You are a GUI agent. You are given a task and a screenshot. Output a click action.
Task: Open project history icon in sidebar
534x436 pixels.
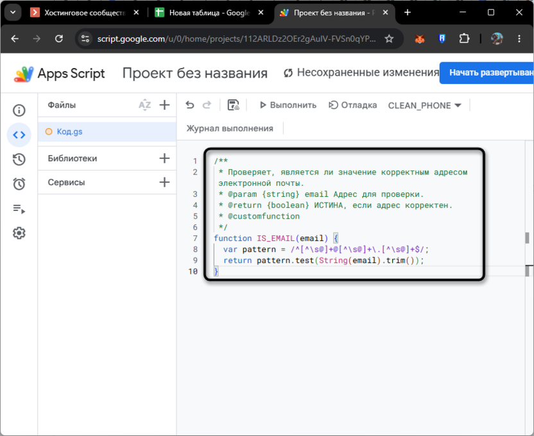(x=19, y=160)
